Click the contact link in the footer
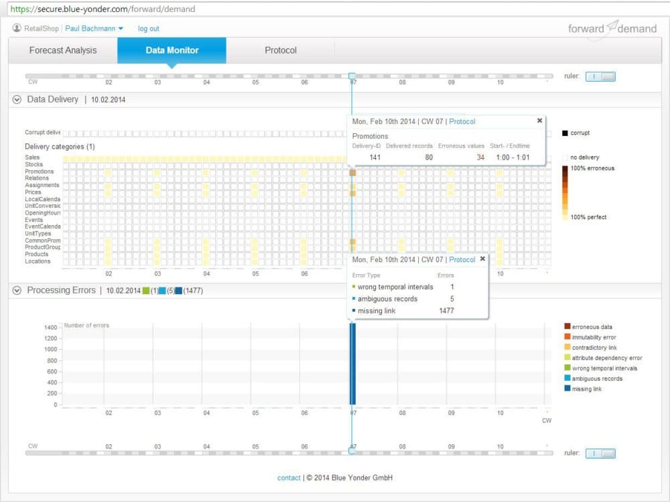The image size is (670, 502). [288, 478]
